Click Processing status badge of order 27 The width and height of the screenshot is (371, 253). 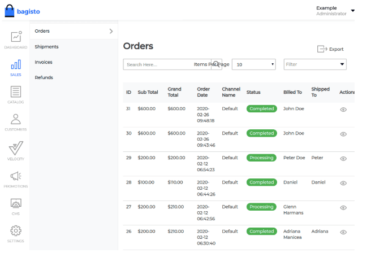click(261, 207)
